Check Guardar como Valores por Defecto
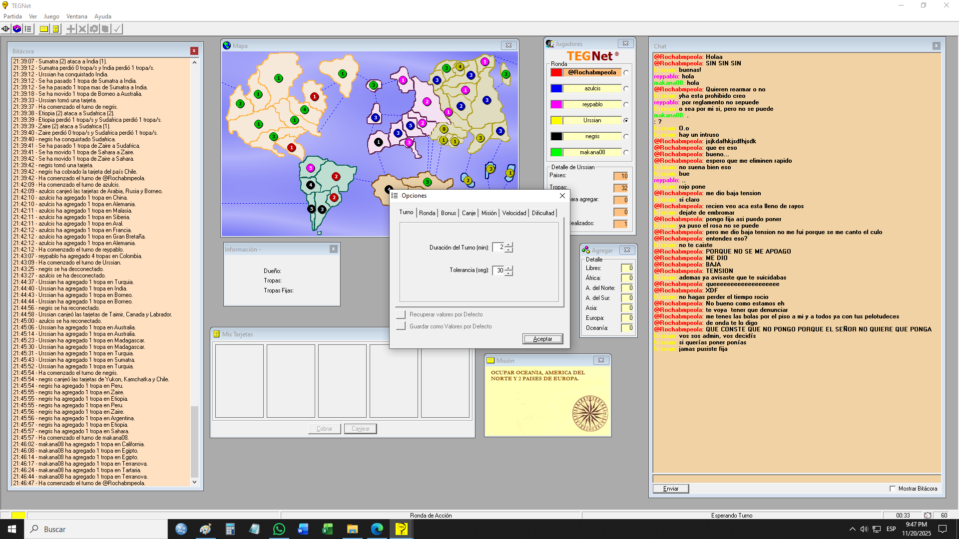 (401, 326)
